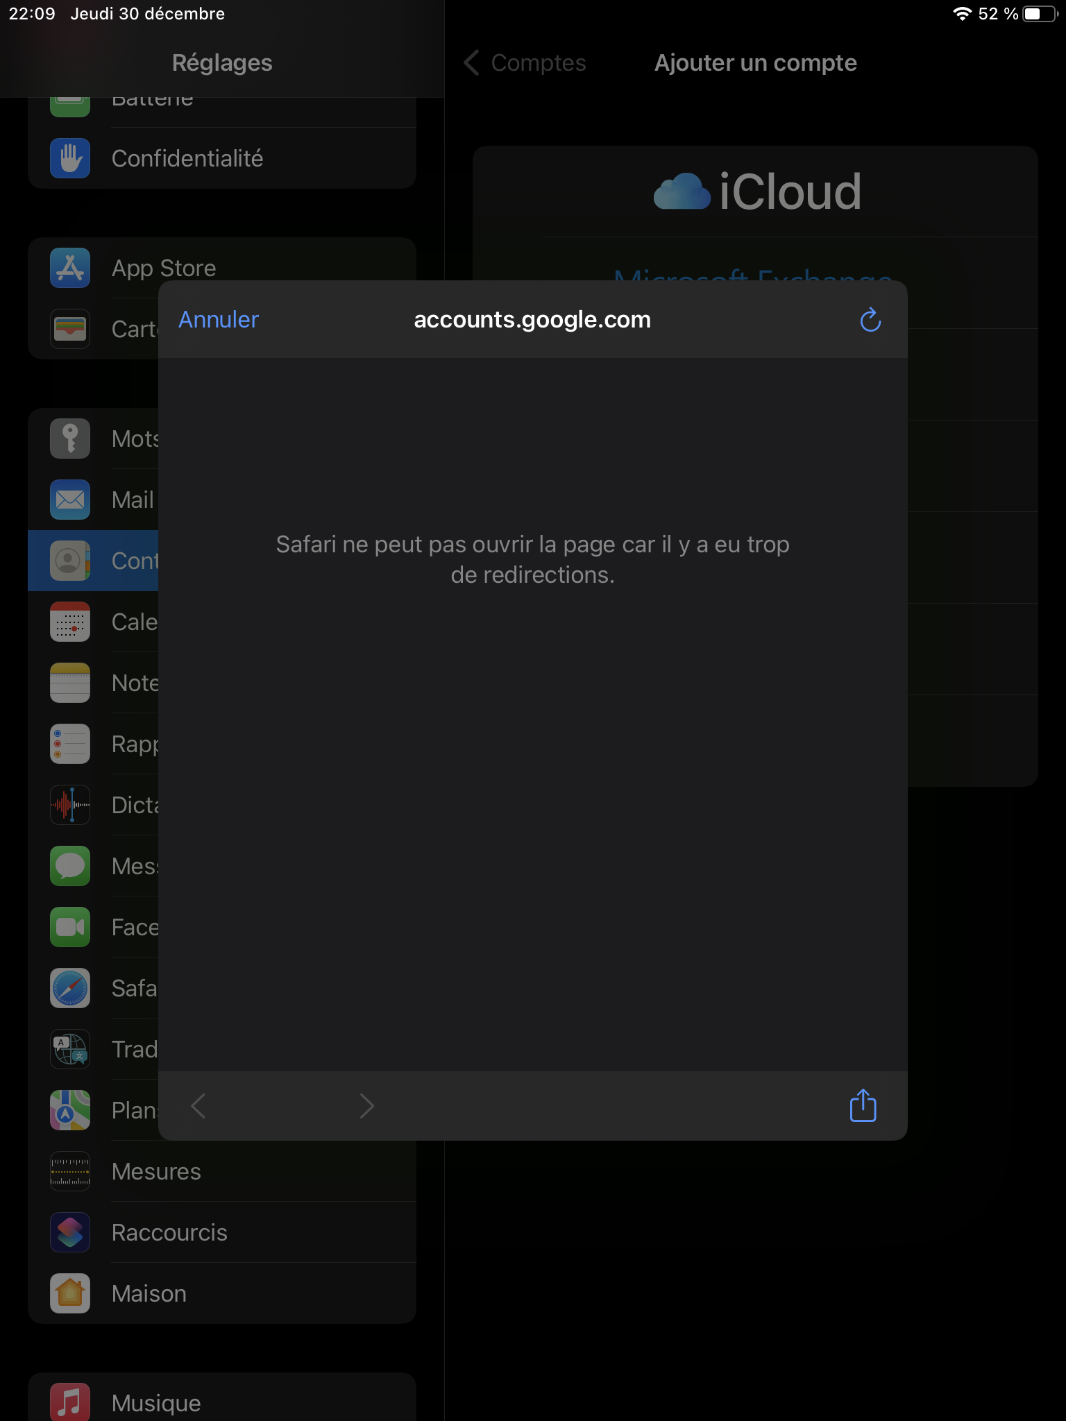Tap the battery indicator in status bar
1066x1421 pixels.
click(x=1041, y=14)
